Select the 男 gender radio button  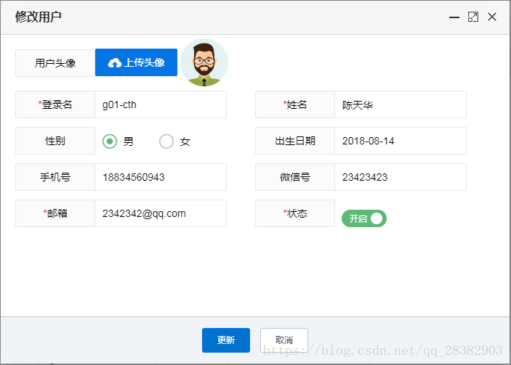[110, 142]
